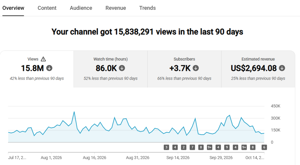
Task: Click the down-arrow icon beside +3.7K
Action: (x=196, y=68)
